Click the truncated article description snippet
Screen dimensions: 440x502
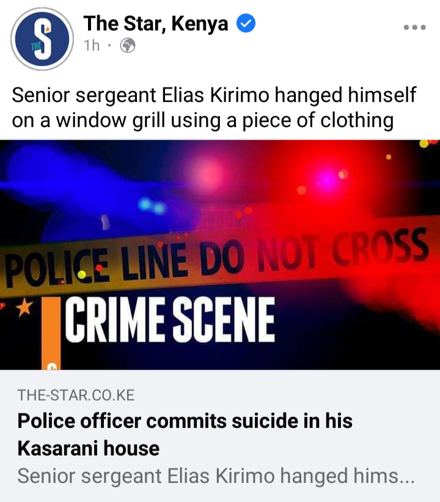[216, 476]
